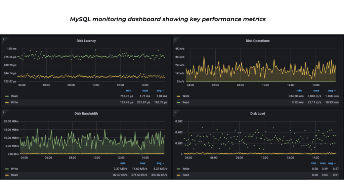Screen dimensions: 344x193
Task: Toggle the Write series in Disk Load legend
Action: (186, 169)
